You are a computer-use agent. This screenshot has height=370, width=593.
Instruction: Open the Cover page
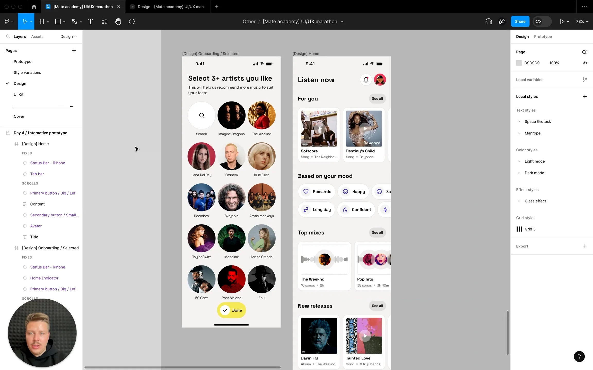pos(19,116)
